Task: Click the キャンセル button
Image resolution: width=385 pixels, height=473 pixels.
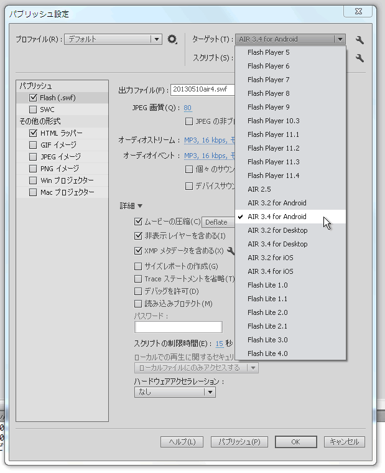Action: click(x=345, y=442)
